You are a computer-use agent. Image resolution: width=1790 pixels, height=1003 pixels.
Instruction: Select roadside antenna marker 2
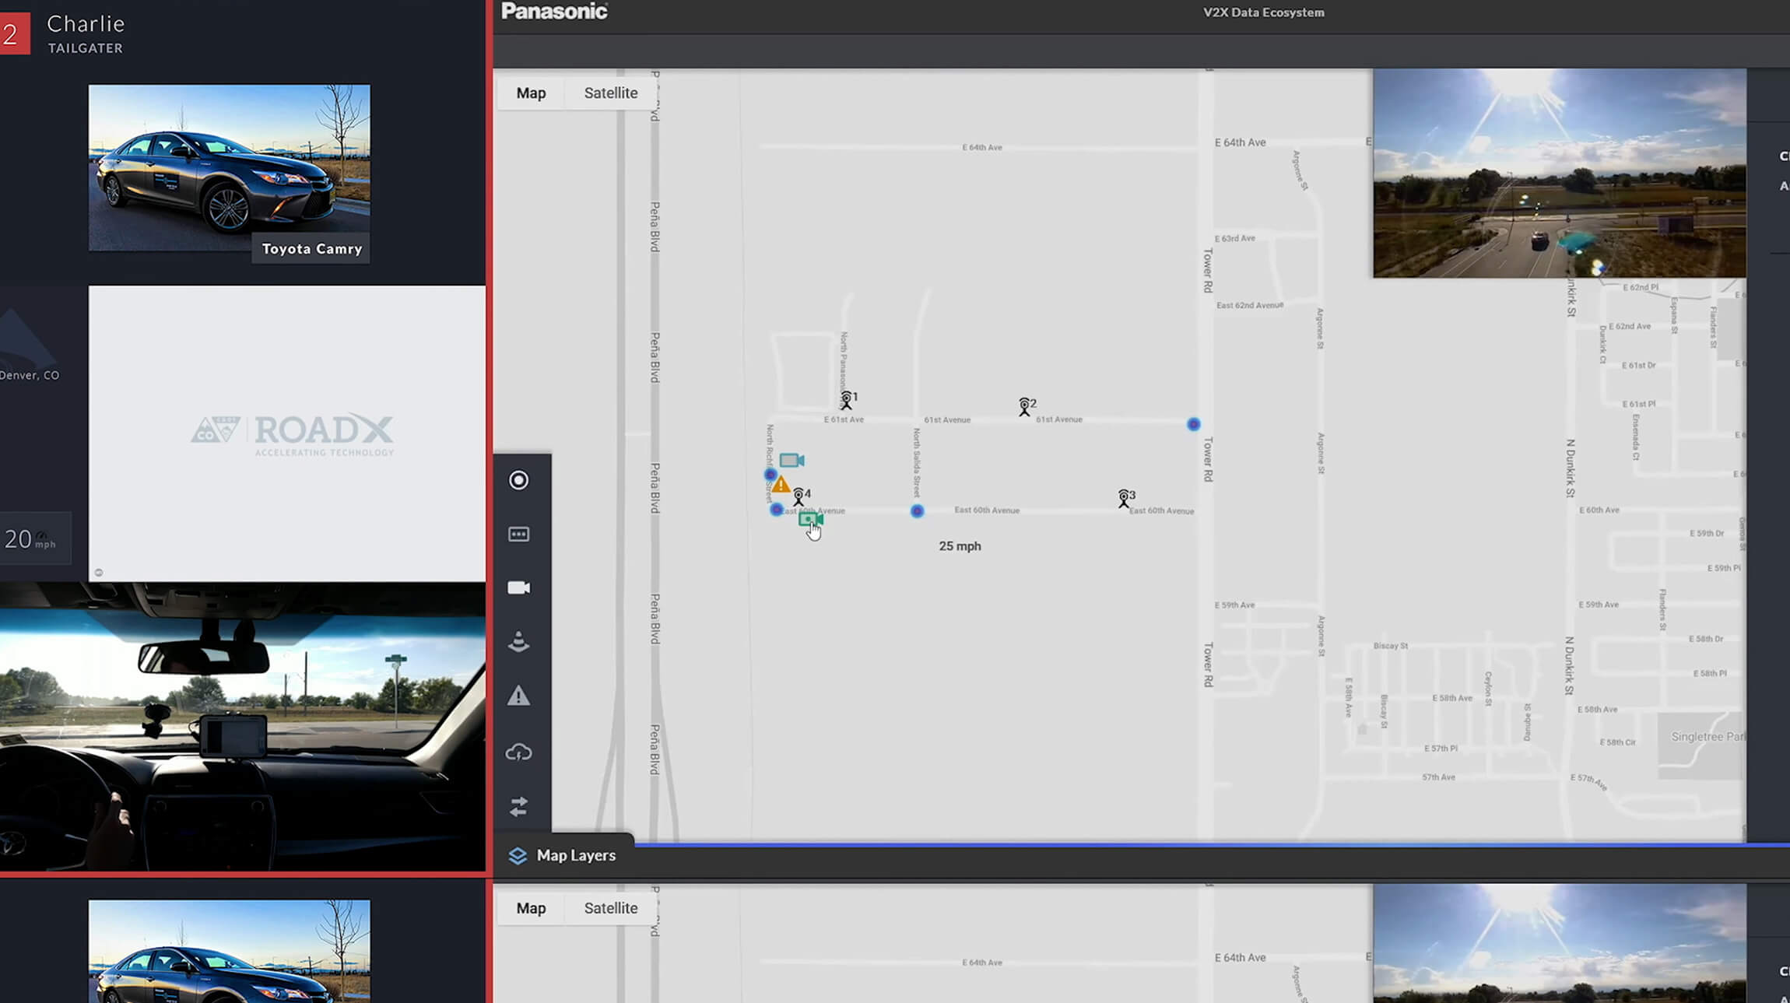(x=1025, y=406)
